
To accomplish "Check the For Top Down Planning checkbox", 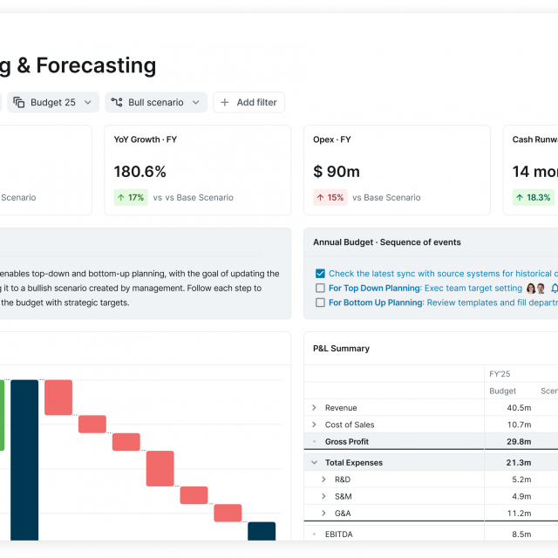I will tap(320, 289).
